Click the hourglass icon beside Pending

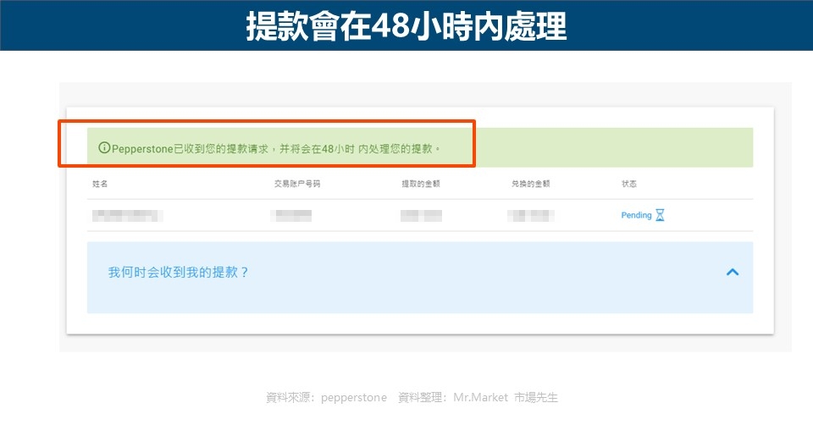(x=660, y=214)
